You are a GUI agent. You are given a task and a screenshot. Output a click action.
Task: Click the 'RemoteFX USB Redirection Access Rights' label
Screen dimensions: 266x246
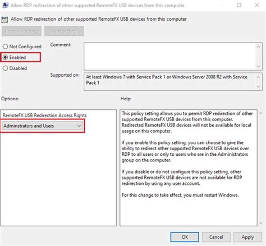(x=44, y=115)
